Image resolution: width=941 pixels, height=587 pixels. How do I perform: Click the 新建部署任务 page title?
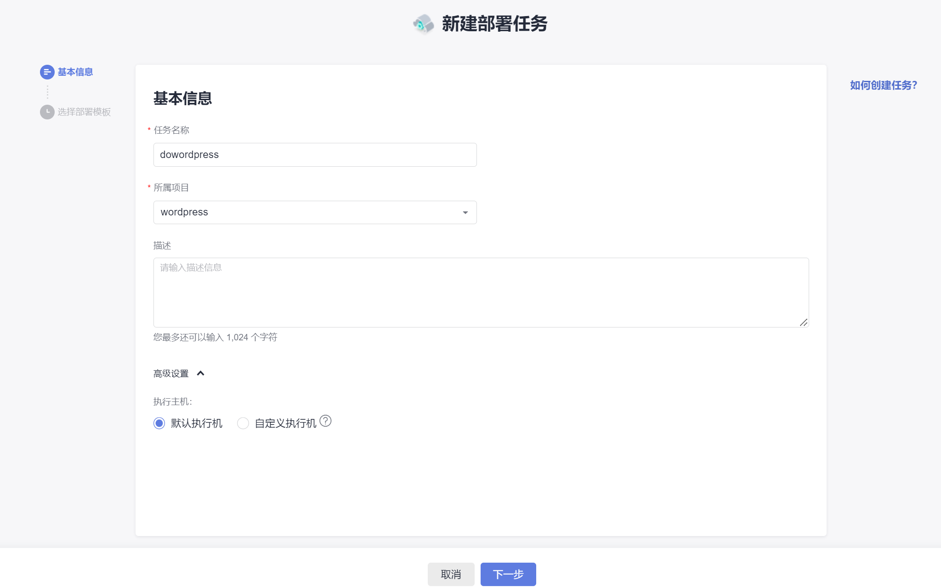coord(494,24)
